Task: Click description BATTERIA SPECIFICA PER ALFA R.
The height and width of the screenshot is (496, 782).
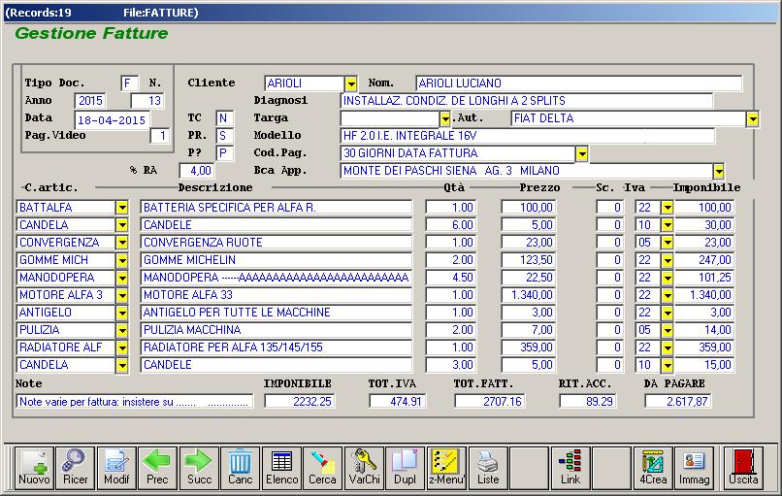Action: [x=277, y=208]
